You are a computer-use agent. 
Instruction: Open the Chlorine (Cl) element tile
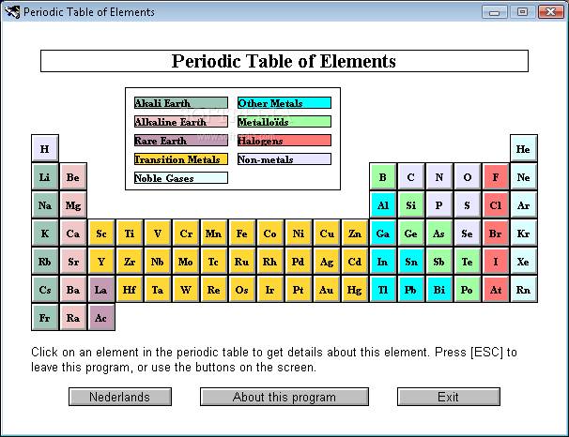(x=495, y=205)
